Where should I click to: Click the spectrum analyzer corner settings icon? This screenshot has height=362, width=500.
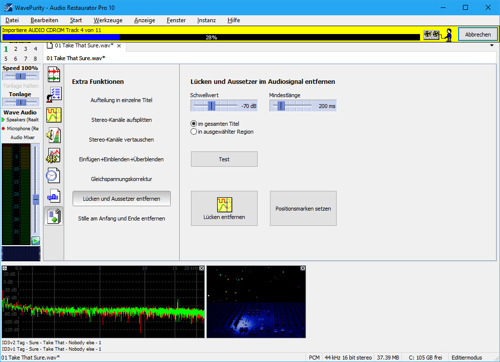point(4,268)
